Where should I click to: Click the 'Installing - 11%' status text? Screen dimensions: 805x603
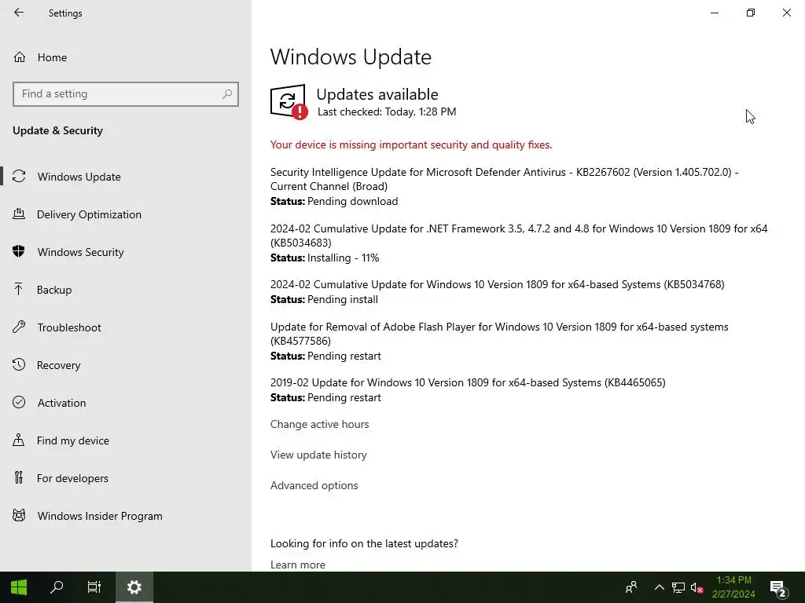coord(343,258)
